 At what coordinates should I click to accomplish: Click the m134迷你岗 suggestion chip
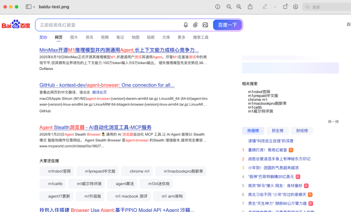(x=156, y=184)
